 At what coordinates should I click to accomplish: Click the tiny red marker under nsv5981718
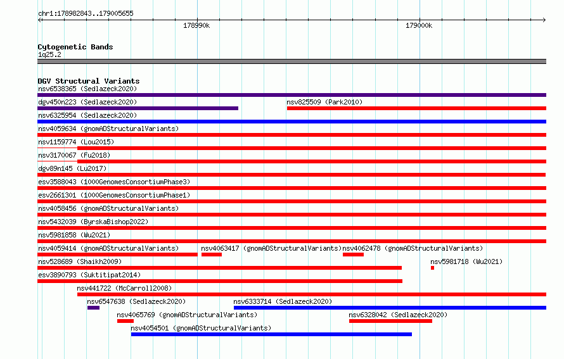click(432, 268)
